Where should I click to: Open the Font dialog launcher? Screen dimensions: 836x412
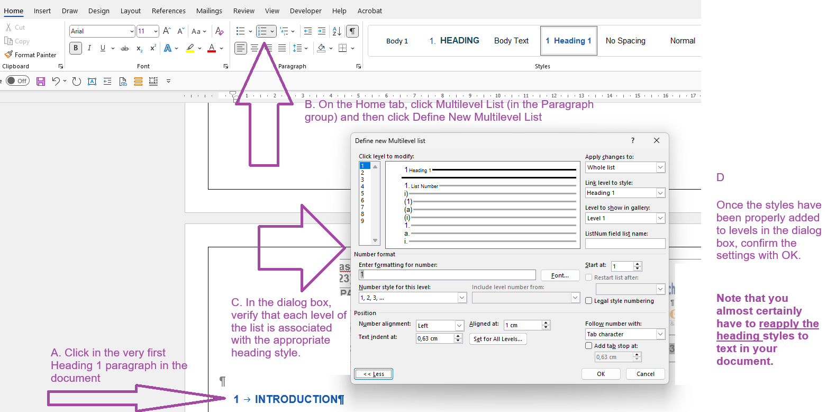(226, 66)
